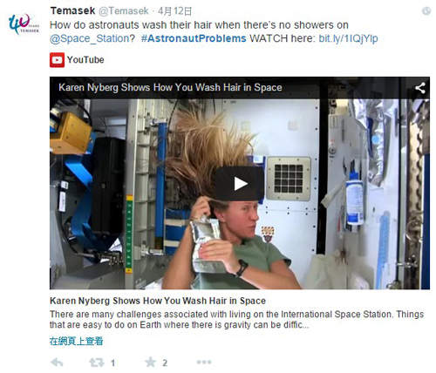Click the Temasek account name
This screenshot has height=373, width=436.
[72, 10]
